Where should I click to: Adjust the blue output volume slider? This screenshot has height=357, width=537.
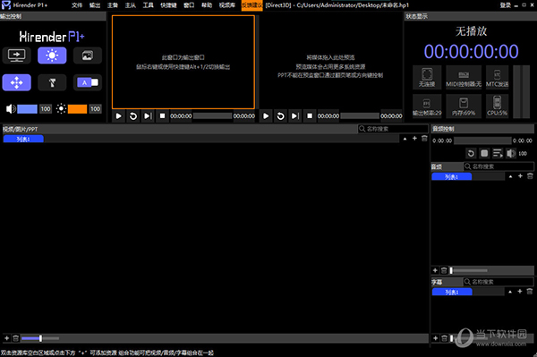[x=27, y=109]
